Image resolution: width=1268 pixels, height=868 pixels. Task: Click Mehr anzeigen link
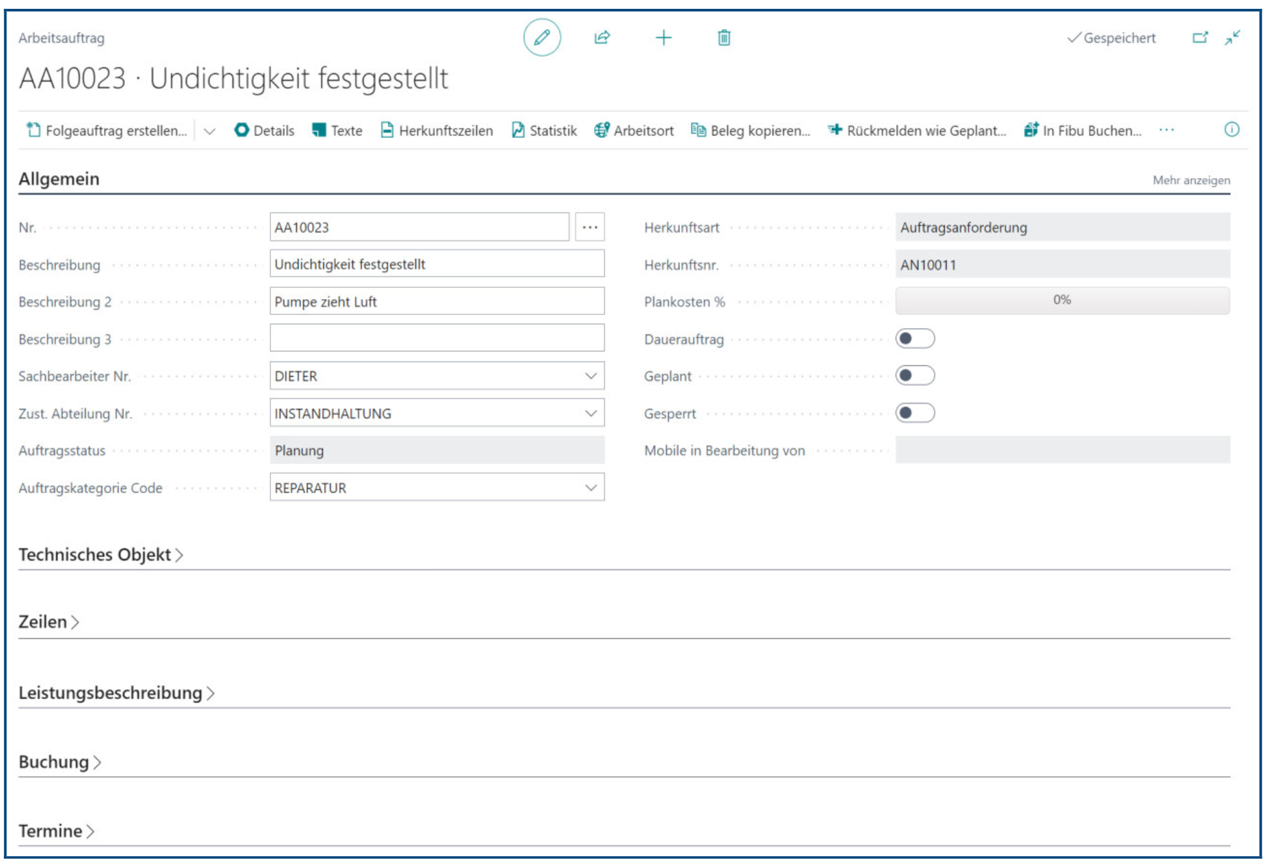pos(1191,180)
